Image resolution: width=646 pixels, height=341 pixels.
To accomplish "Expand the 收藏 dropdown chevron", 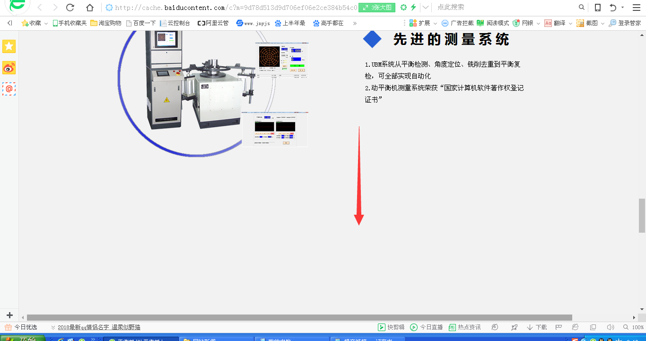I will tap(46, 23).
